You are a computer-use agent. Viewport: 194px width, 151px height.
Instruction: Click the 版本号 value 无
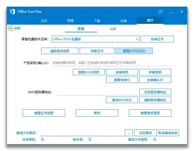coord(90,140)
